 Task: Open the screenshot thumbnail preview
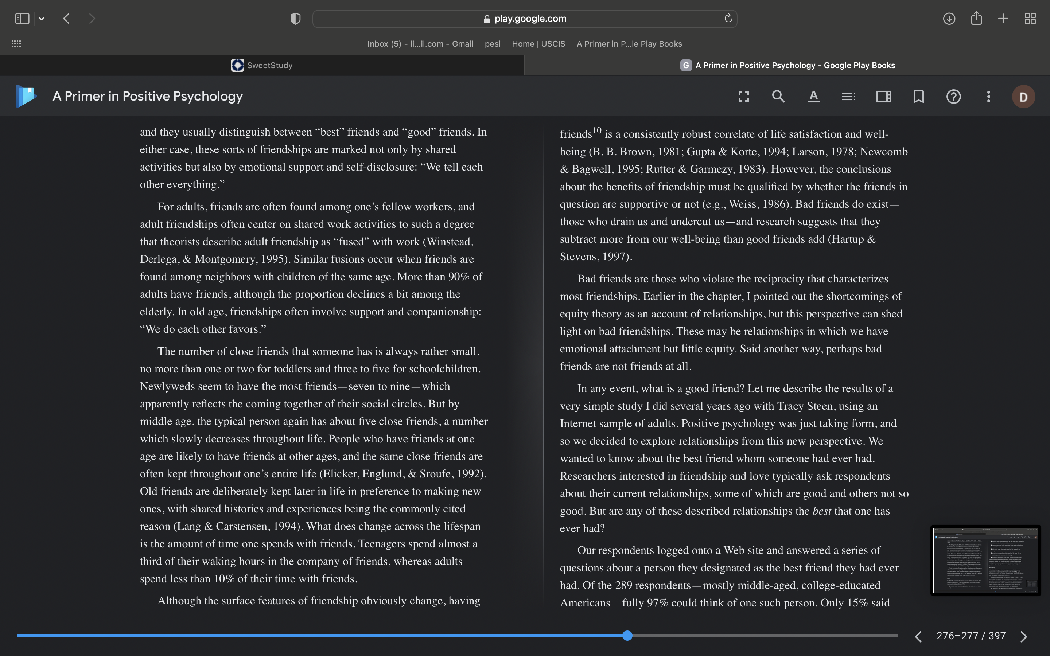tap(986, 560)
